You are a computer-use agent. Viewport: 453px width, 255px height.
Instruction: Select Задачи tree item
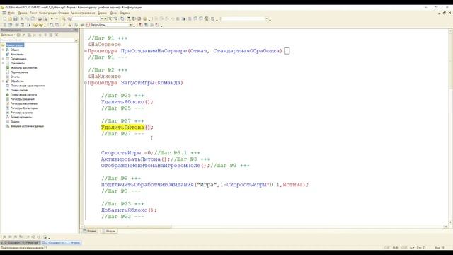click(15, 122)
